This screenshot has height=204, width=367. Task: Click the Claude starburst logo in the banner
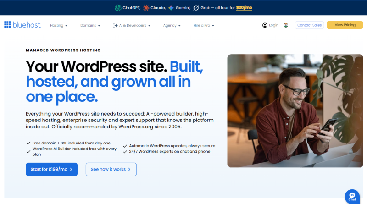[x=146, y=8]
